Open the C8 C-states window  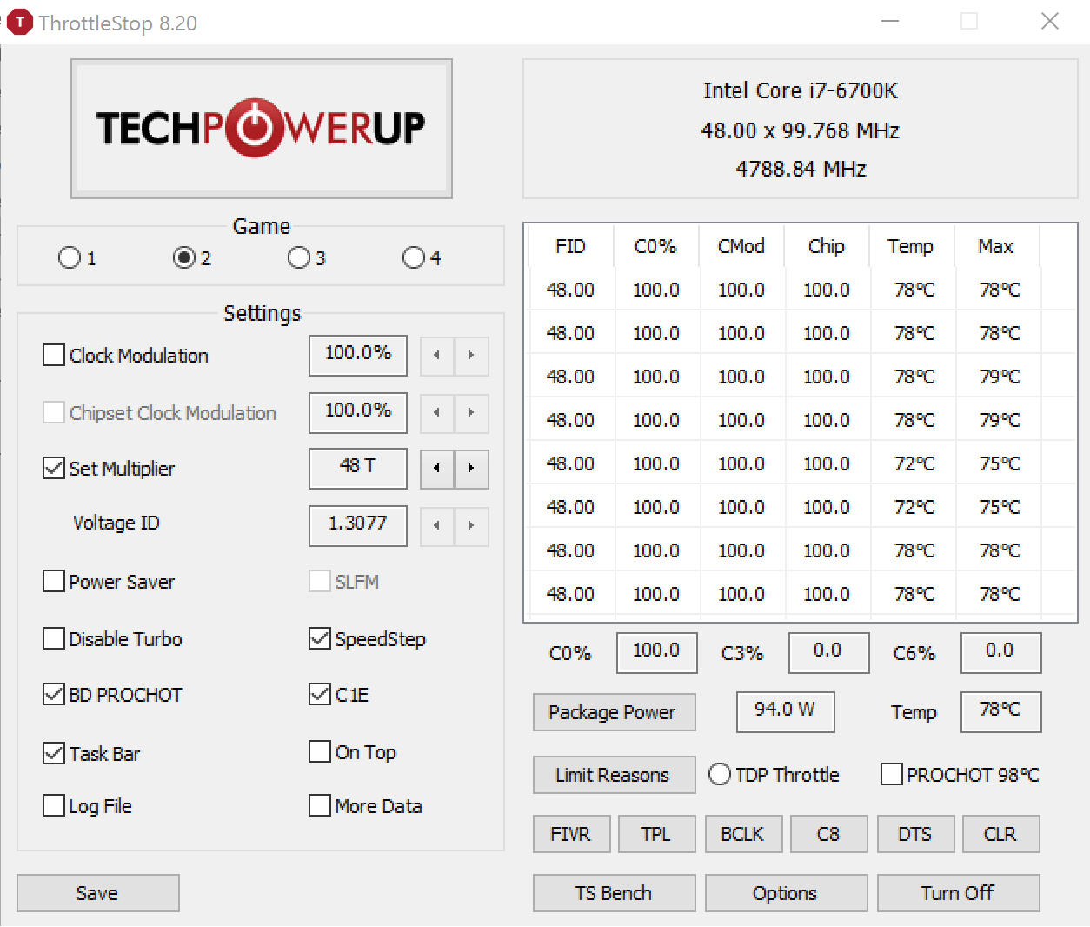[x=829, y=834]
